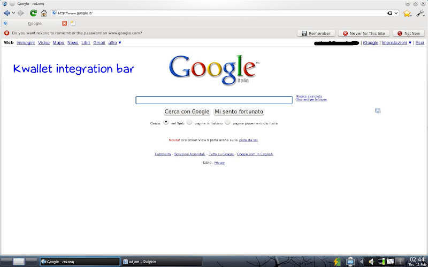Click the envelope mail tray icon
The width and height of the screenshot is (428, 267).
tap(391, 262)
